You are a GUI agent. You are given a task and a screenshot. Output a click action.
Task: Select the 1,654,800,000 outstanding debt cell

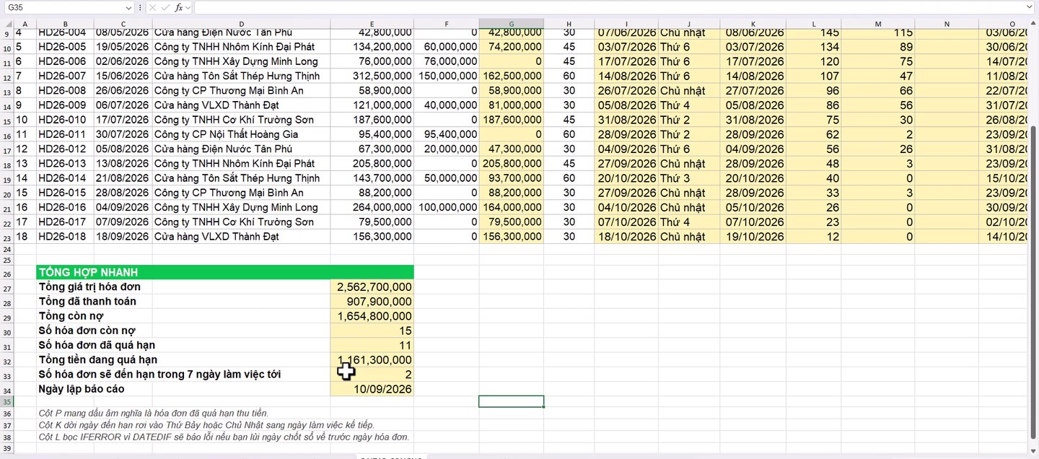[x=372, y=316]
